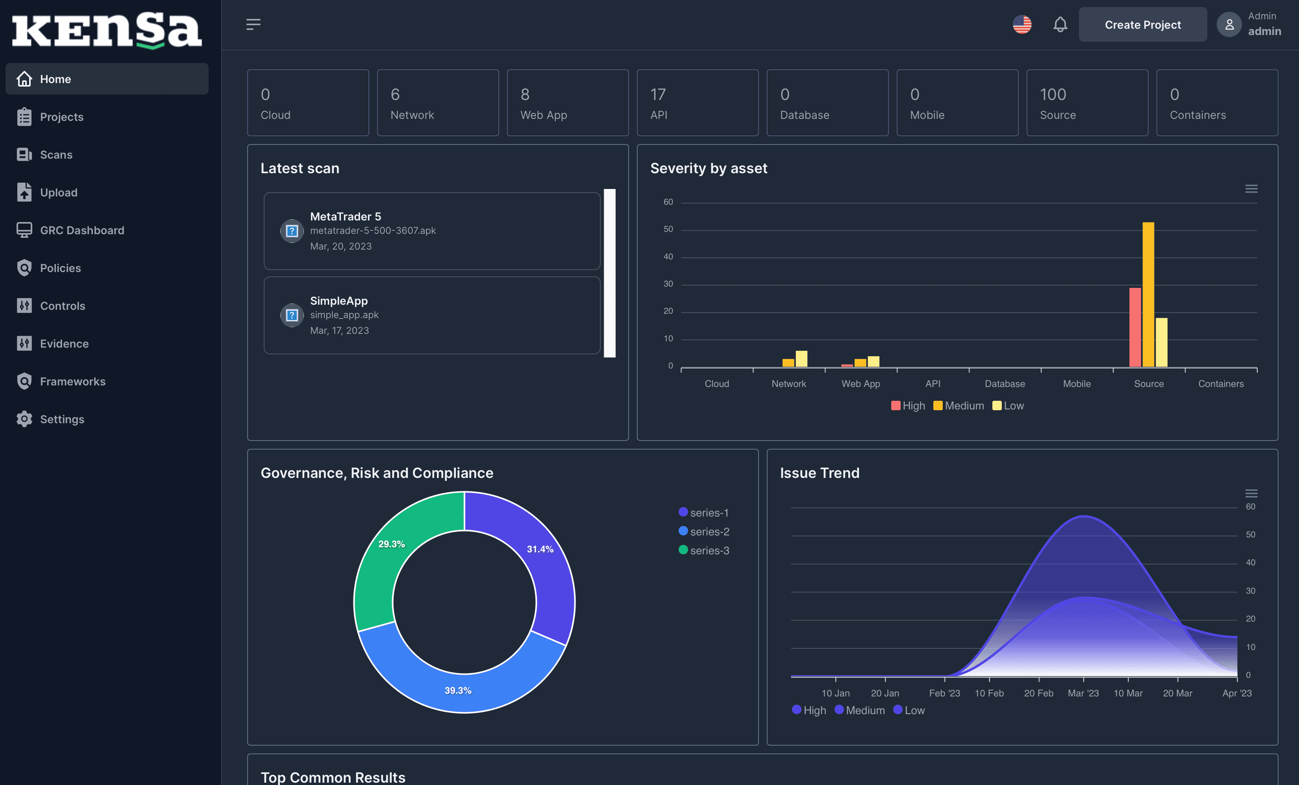Click the notification bell icon

coord(1060,24)
